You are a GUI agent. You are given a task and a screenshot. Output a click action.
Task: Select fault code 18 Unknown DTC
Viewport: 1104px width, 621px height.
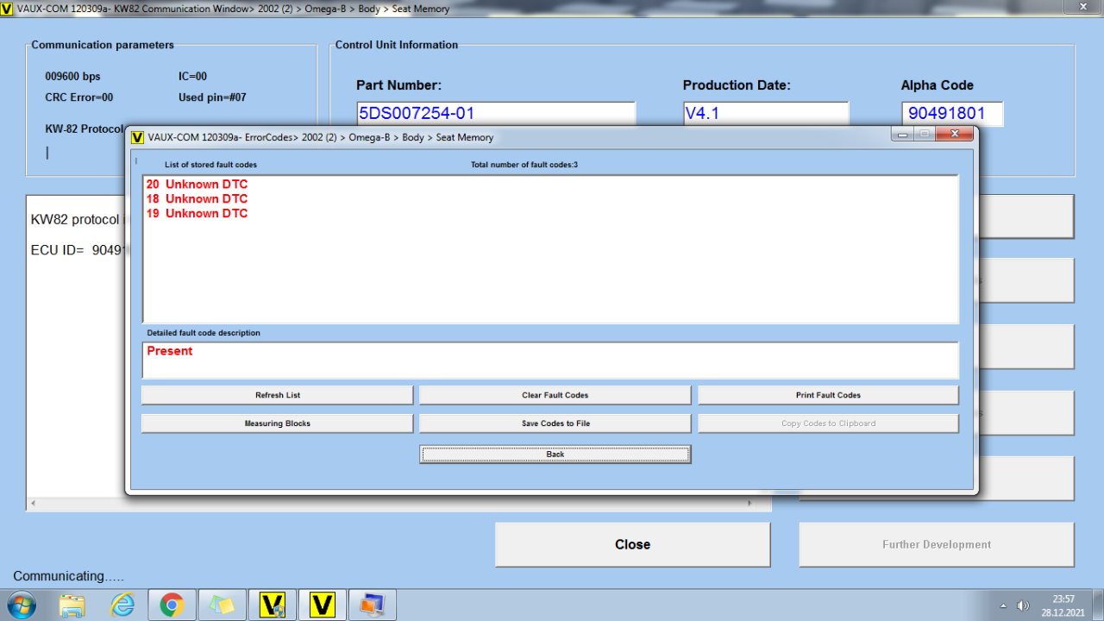(x=198, y=199)
